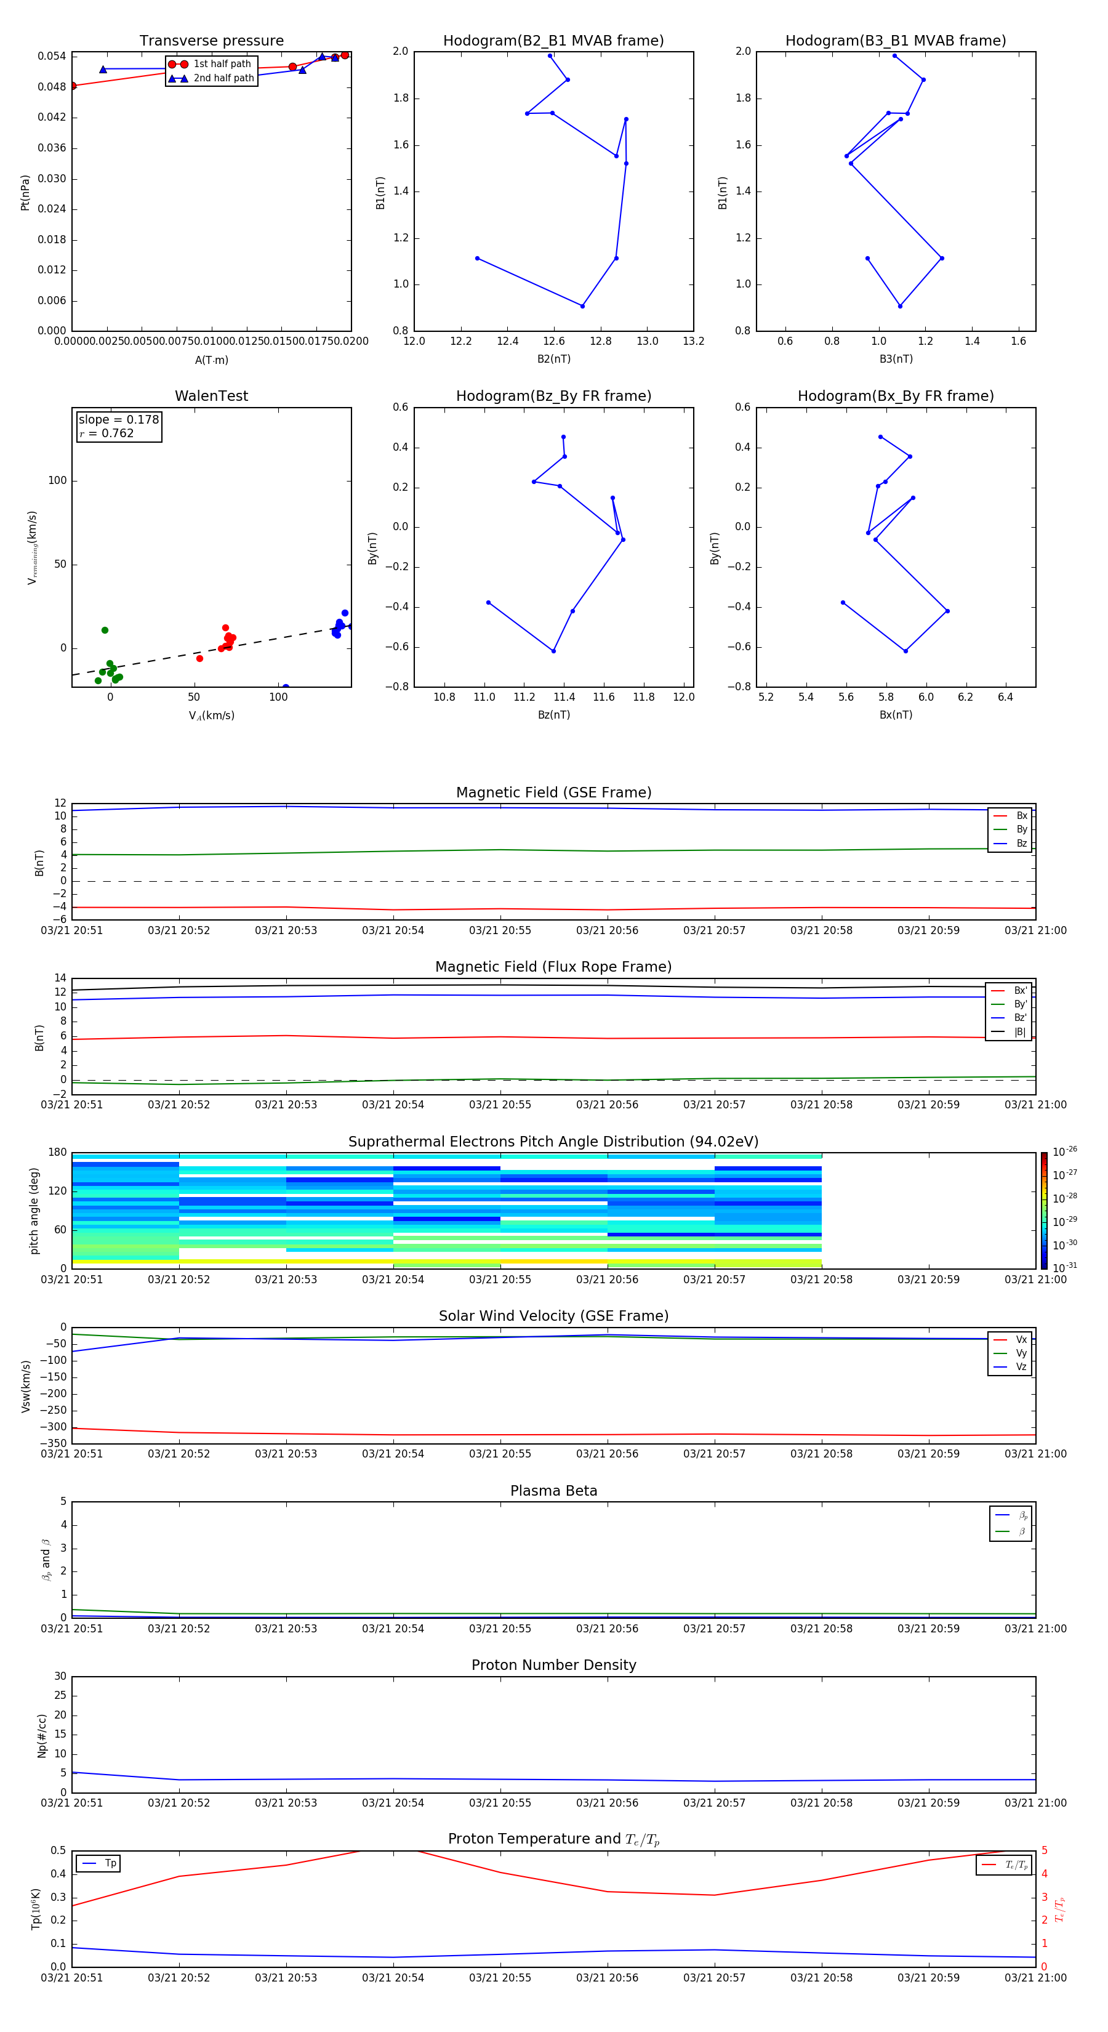1108x2032 pixels.
Task: Click the 'Hodogram(B2_B1 MVAB frame)' title
Action: [x=553, y=41]
